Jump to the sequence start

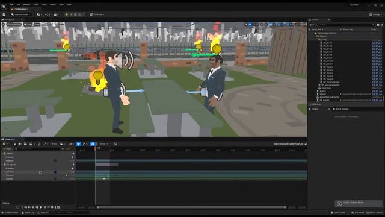(22, 207)
